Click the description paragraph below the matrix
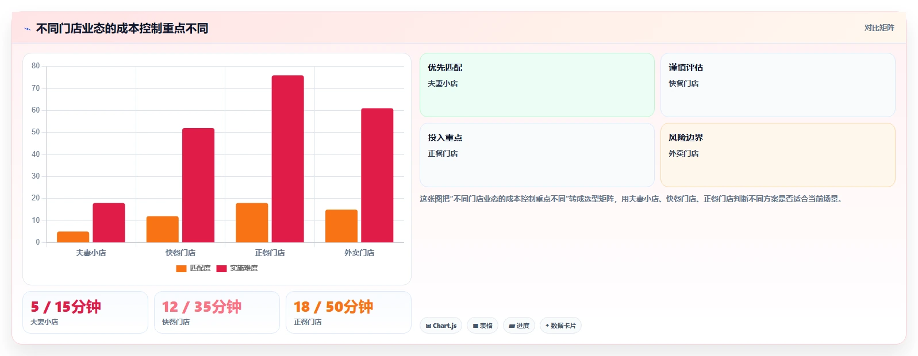 [x=632, y=199]
